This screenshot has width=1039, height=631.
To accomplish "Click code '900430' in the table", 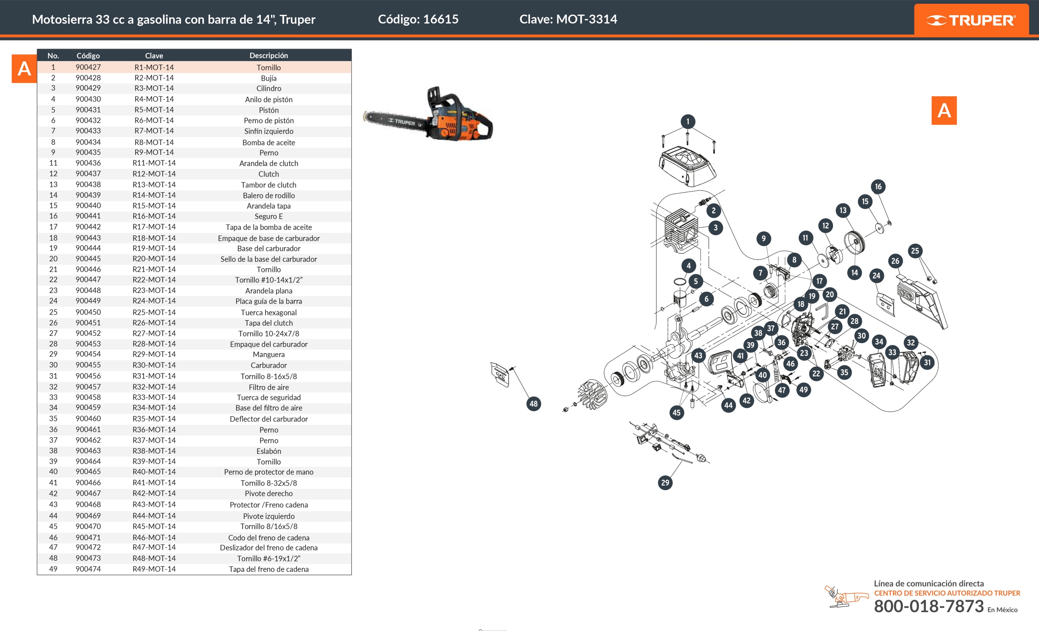I will tap(88, 99).
